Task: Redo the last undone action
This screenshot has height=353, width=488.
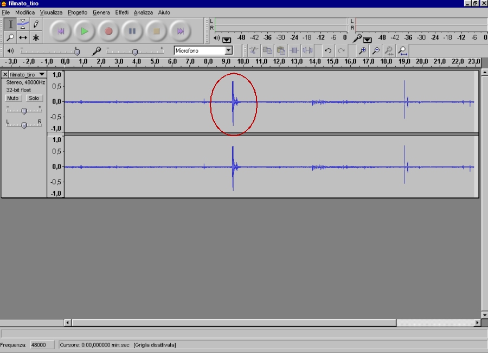Action: [342, 50]
